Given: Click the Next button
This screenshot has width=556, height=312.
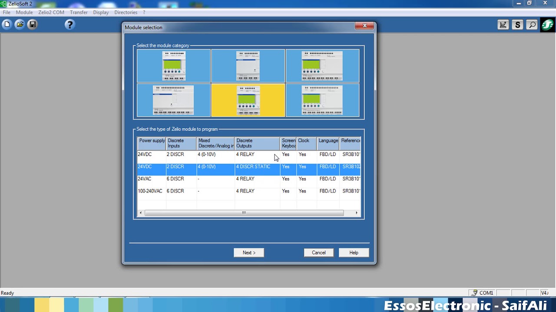Looking at the screenshot, I should pyautogui.click(x=249, y=253).
